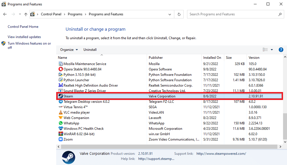Go forward with the right arrow
The height and width of the screenshot is (165, 287).
pos(13,14)
